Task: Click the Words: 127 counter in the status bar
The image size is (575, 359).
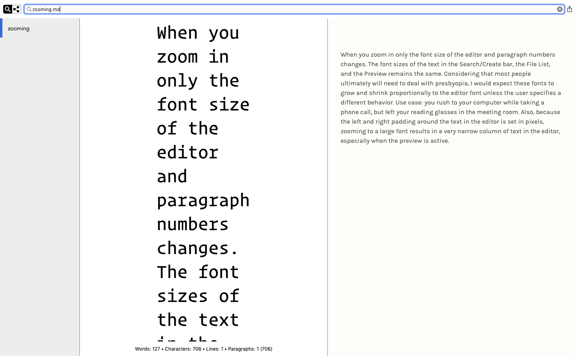Action: (147, 349)
